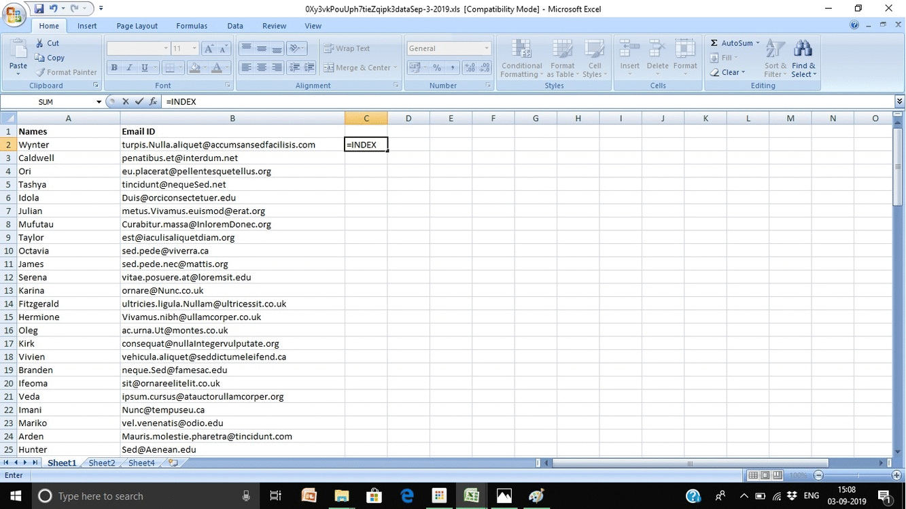Viewport: 906px width, 509px height.
Task: Open the Office Button menu
Action: click(15, 14)
